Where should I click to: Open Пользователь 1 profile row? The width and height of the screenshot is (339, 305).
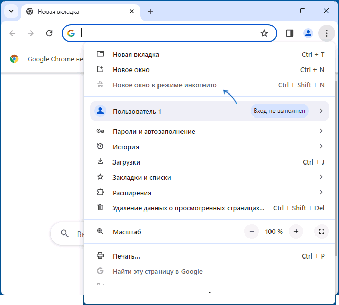[209, 111]
